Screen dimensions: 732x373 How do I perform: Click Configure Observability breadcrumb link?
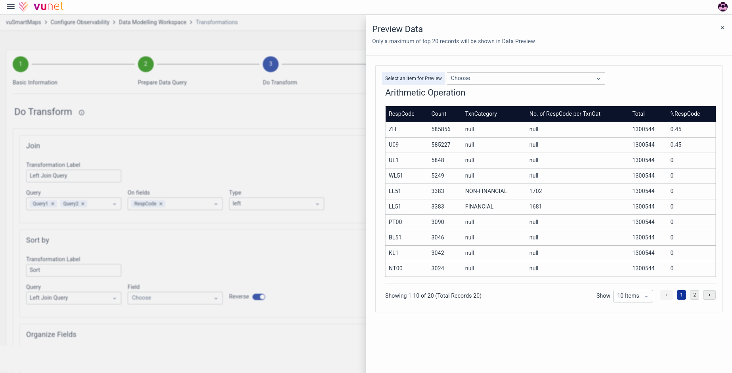[x=80, y=22]
